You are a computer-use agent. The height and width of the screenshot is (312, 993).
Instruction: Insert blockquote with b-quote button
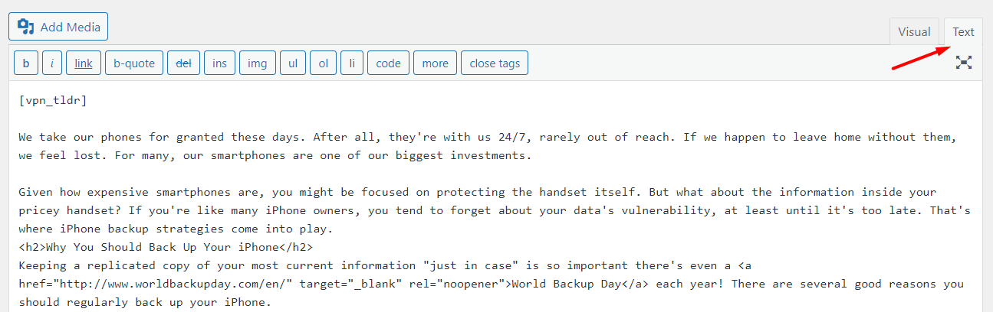coord(134,63)
